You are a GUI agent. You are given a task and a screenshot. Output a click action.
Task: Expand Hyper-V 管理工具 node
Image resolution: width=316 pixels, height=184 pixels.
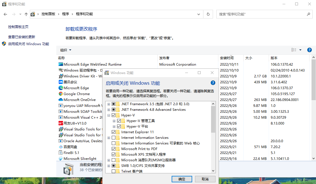click(114, 121)
